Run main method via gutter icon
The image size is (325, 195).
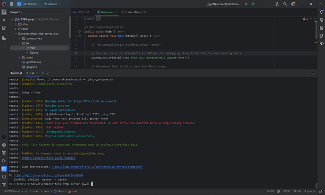80,36
